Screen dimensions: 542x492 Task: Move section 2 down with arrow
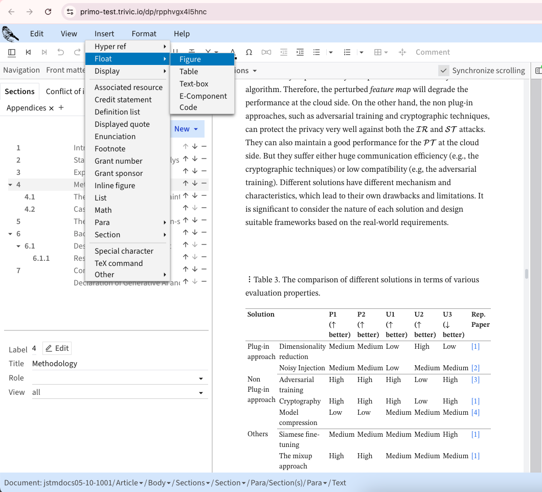[195, 159]
